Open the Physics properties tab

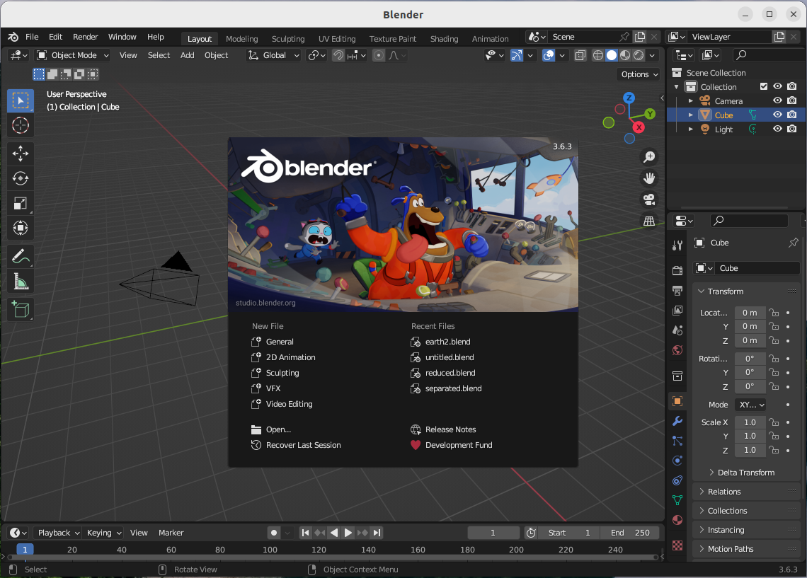677,461
